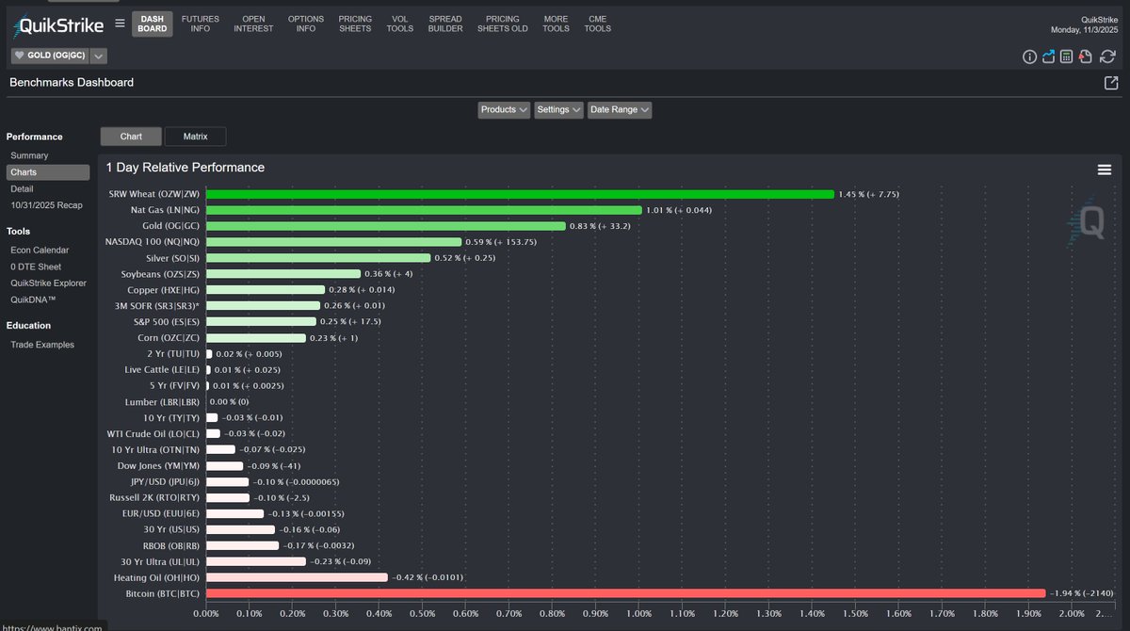The image size is (1130, 631).
Task: Open the Settings dropdown
Action: (x=558, y=109)
